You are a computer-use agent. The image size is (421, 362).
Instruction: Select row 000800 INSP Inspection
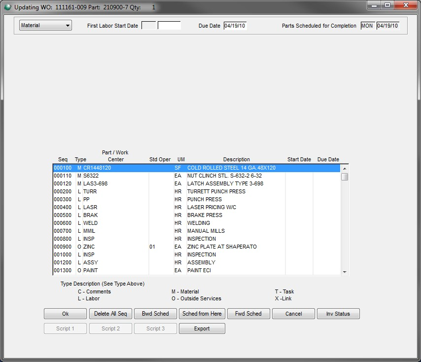coord(197,239)
